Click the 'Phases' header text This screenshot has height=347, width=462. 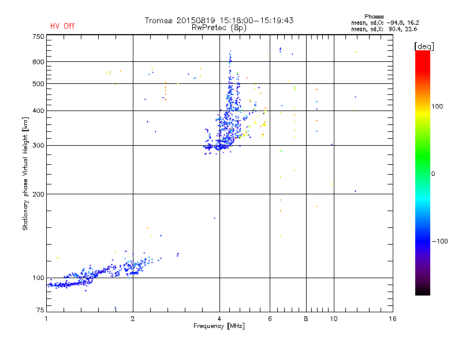[374, 17]
